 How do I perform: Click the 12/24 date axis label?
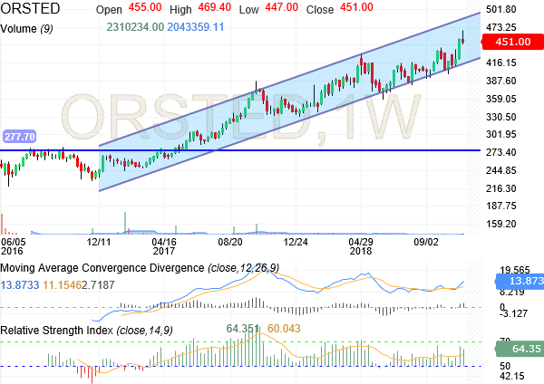tap(296, 242)
